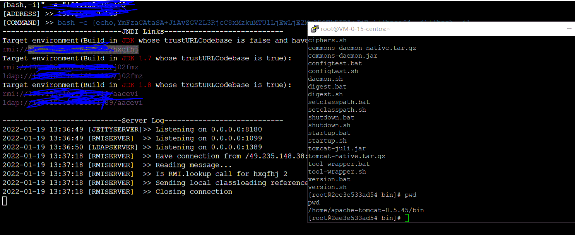This screenshot has width=575, height=235.
Task: Click the digest.sh file name
Action: (x=325, y=94)
